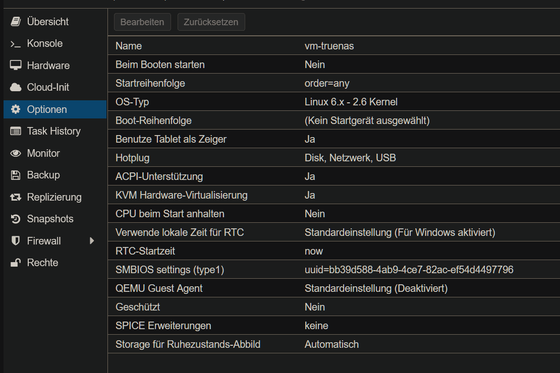Click the Monitor eye icon
560x373 pixels.
click(x=16, y=153)
